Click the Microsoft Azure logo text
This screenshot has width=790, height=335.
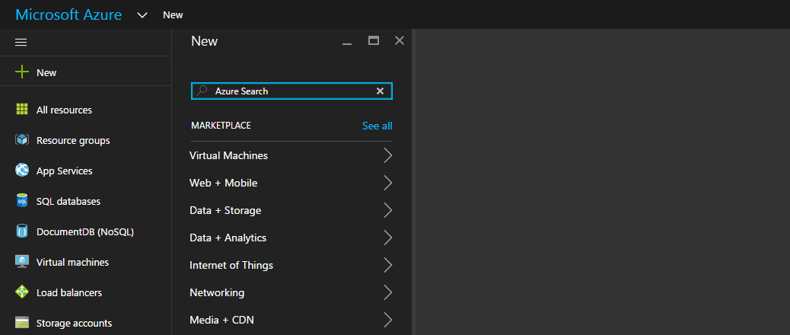pyautogui.click(x=68, y=14)
